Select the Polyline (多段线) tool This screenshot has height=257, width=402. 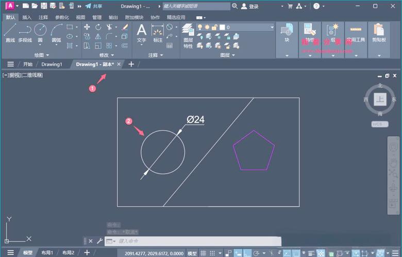pyautogui.click(x=25, y=32)
